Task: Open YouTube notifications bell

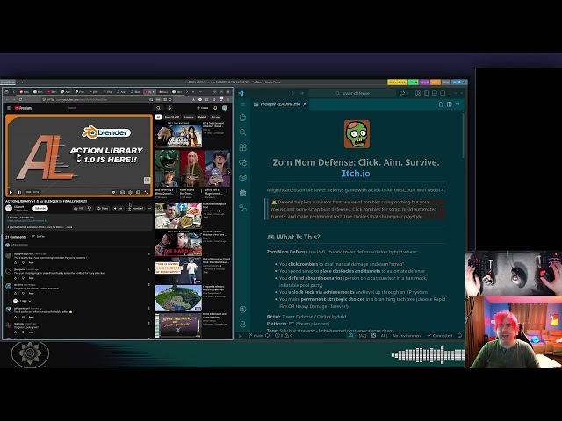Action: coord(215,108)
